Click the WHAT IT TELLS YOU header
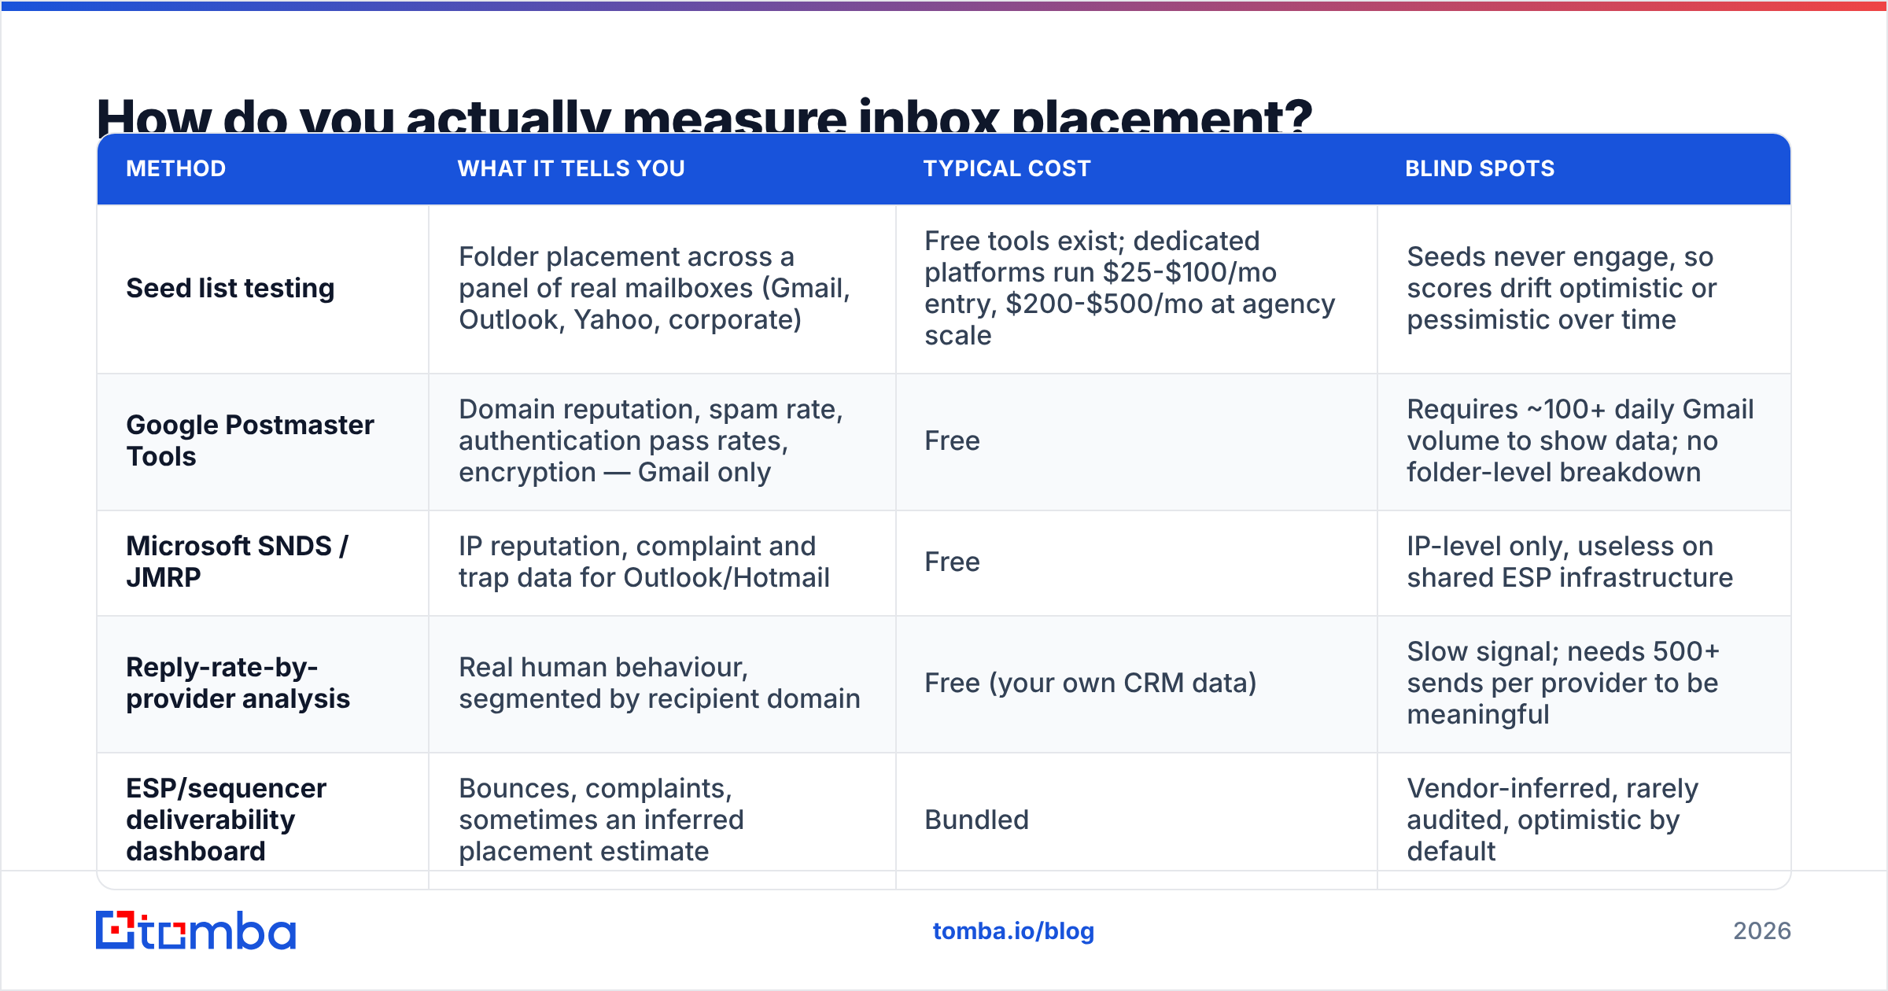This screenshot has width=1888, height=991. 571,168
